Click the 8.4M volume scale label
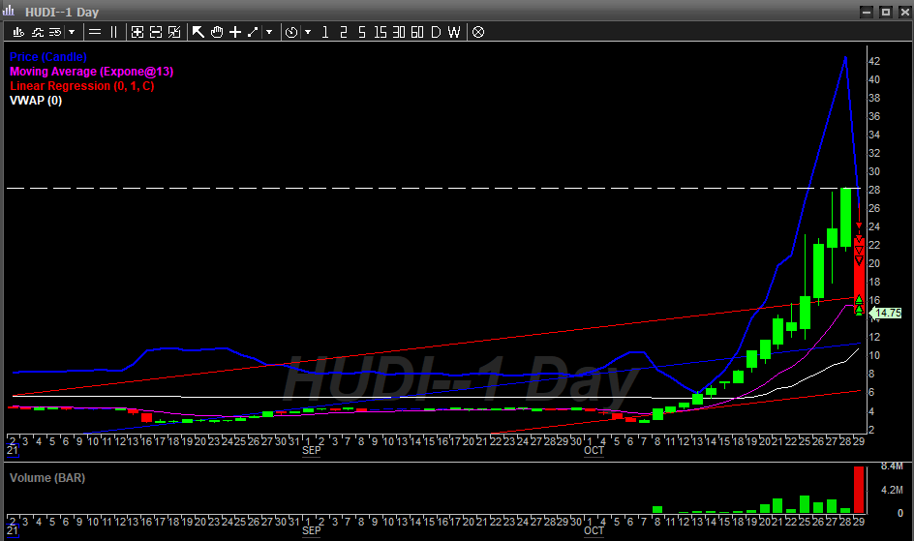914x541 pixels. point(892,466)
